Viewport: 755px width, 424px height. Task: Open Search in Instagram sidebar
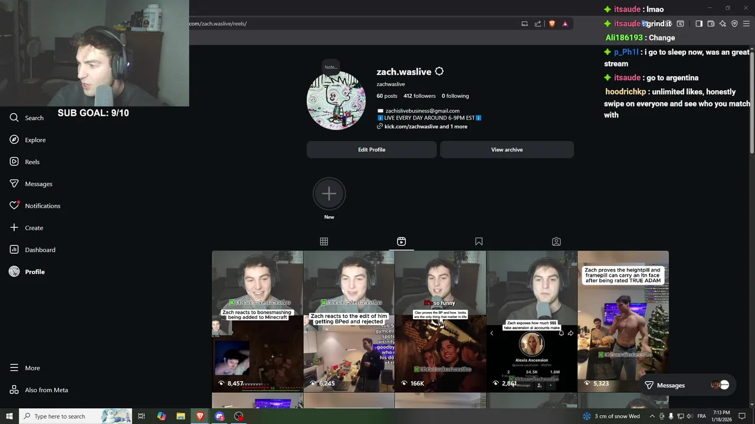pyautogui.click(x=27, y=118)
